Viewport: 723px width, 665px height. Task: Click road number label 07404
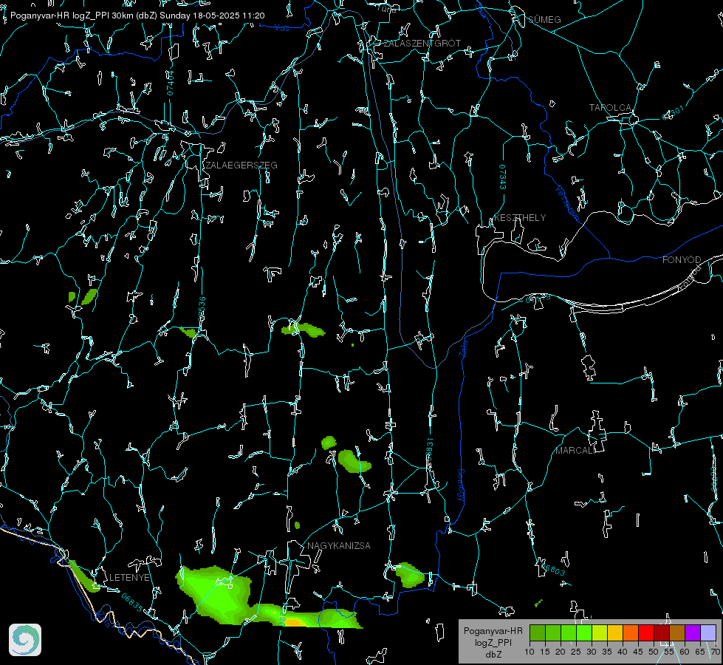point(171,83)
